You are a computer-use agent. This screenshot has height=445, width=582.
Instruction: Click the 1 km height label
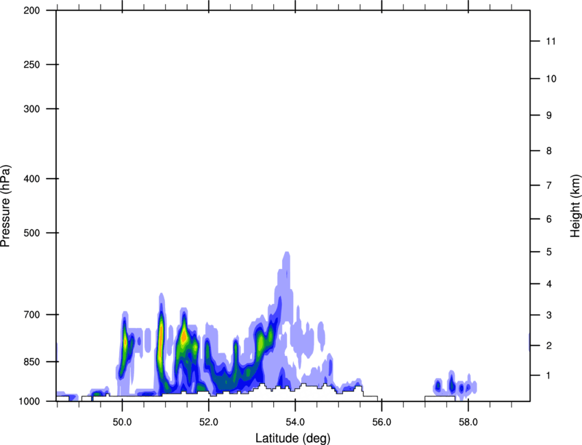coord(548,376)
